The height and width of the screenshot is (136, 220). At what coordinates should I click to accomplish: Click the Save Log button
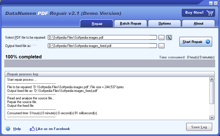(x=199, y=127)
